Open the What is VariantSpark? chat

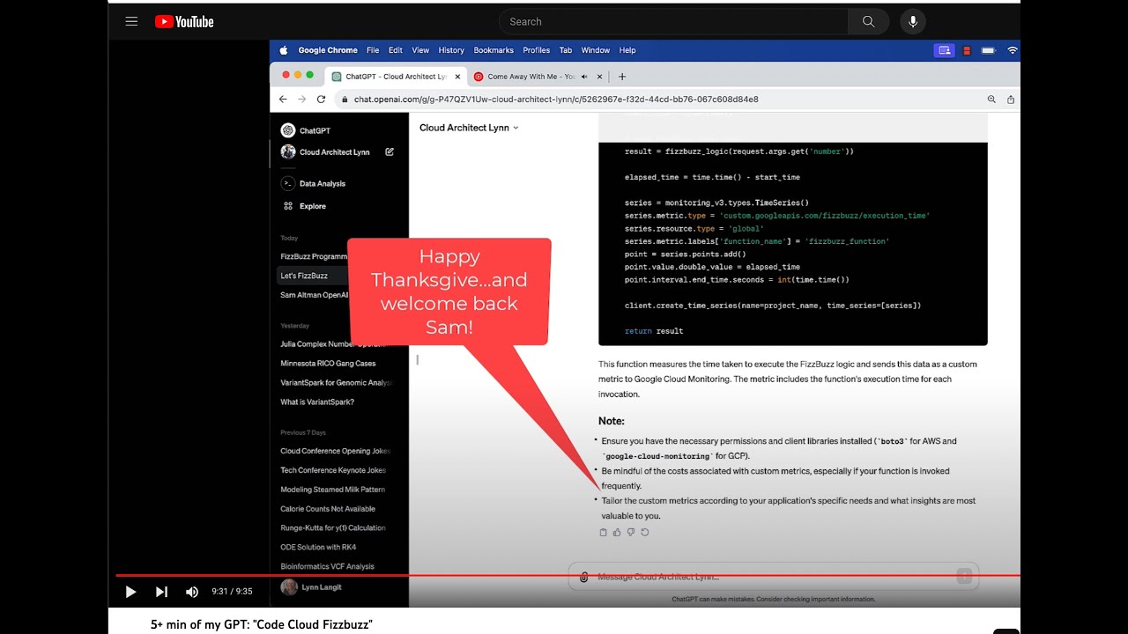[317, 402]
